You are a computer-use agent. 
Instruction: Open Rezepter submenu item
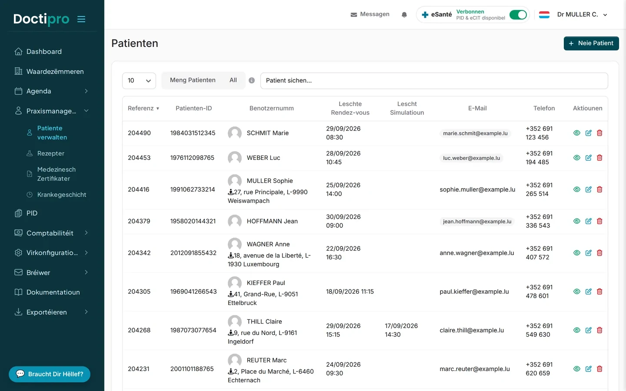pyautogui.click(x=51, y=153)
